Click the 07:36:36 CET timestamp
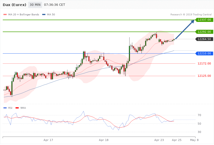Viewport: 214px width, 145px height. click(x=54, y=5)
